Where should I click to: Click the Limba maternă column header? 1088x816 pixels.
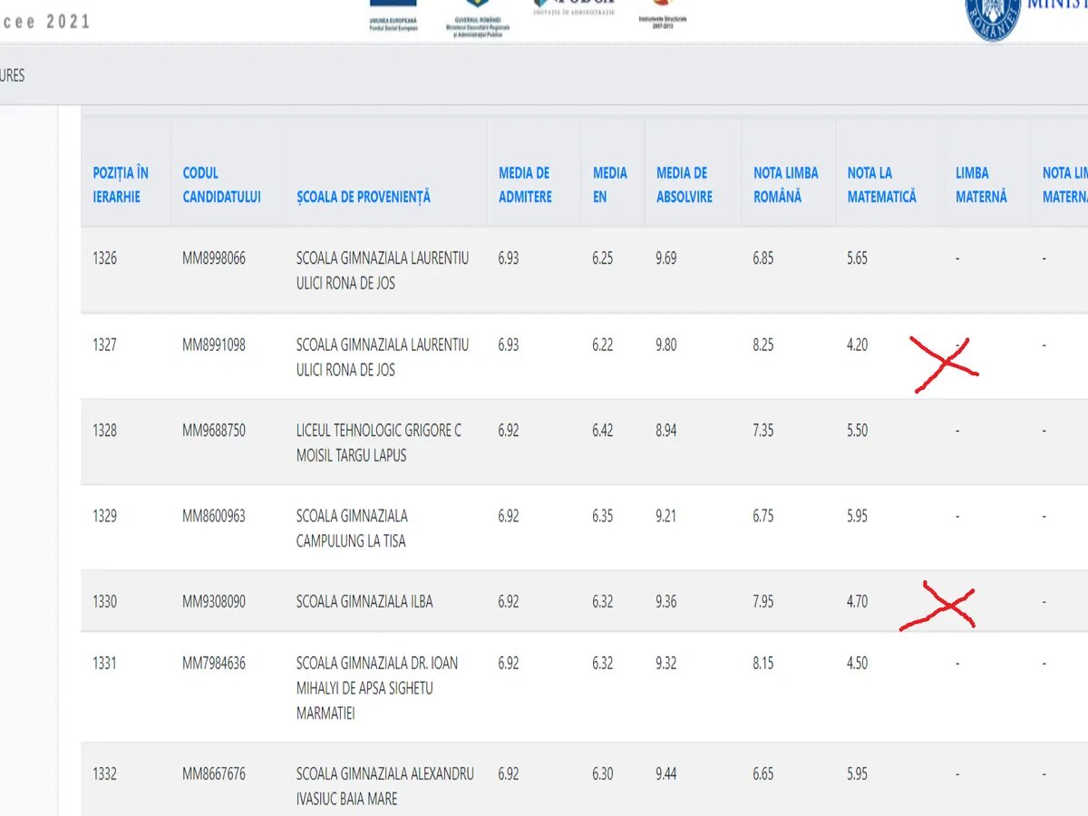click(x=981, y=184)
